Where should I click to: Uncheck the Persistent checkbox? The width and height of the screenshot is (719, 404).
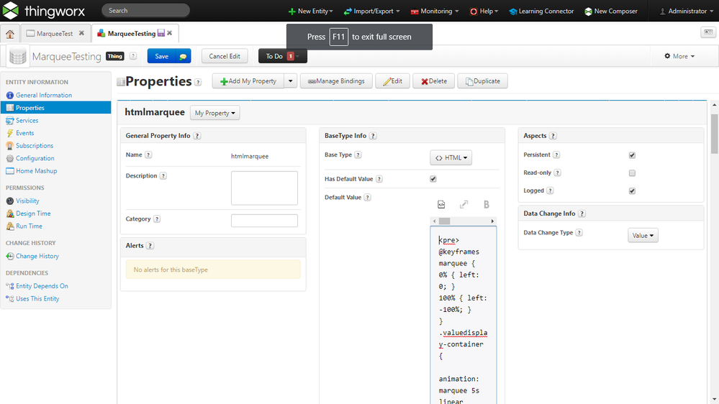pyautogui.click(x=632, y=155)
